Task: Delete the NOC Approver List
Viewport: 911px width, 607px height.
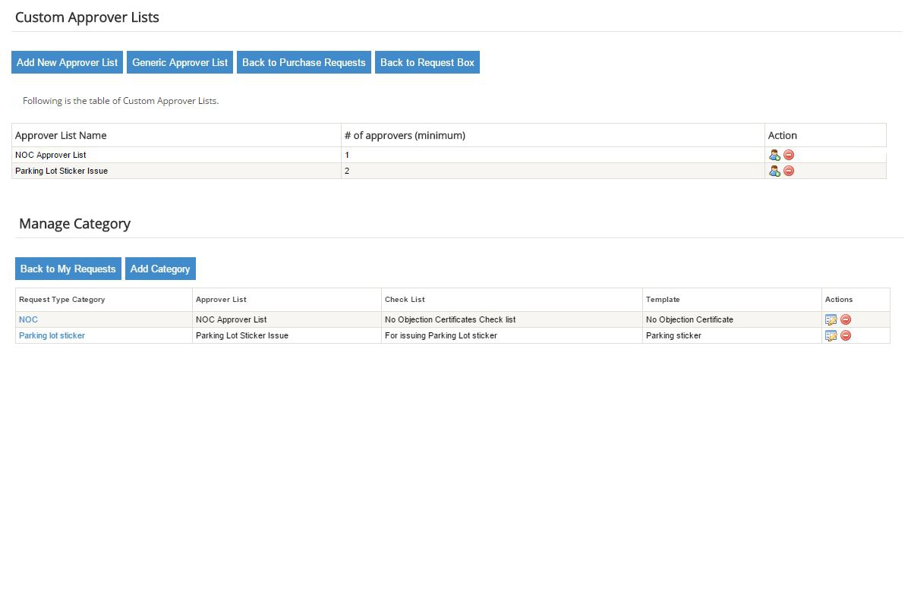Action: [x=788, y=155]
